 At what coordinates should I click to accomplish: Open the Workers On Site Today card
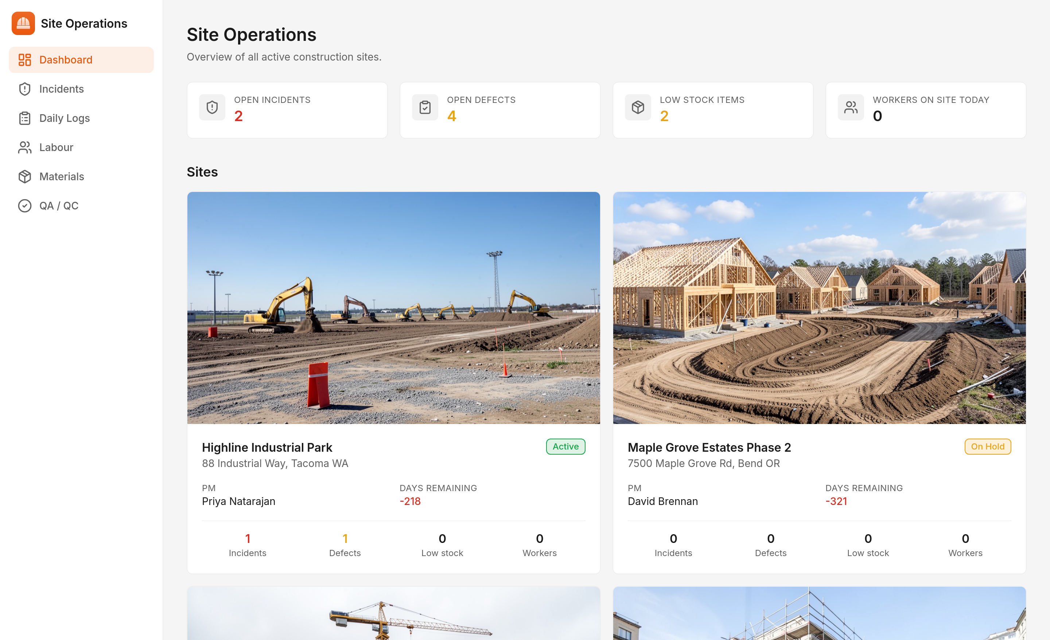click(x=926, y=110)
